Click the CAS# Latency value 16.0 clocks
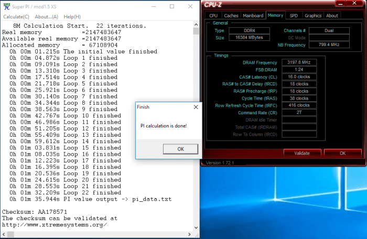The height and width of the screenshot is (239, 367). tap(299, 77)
